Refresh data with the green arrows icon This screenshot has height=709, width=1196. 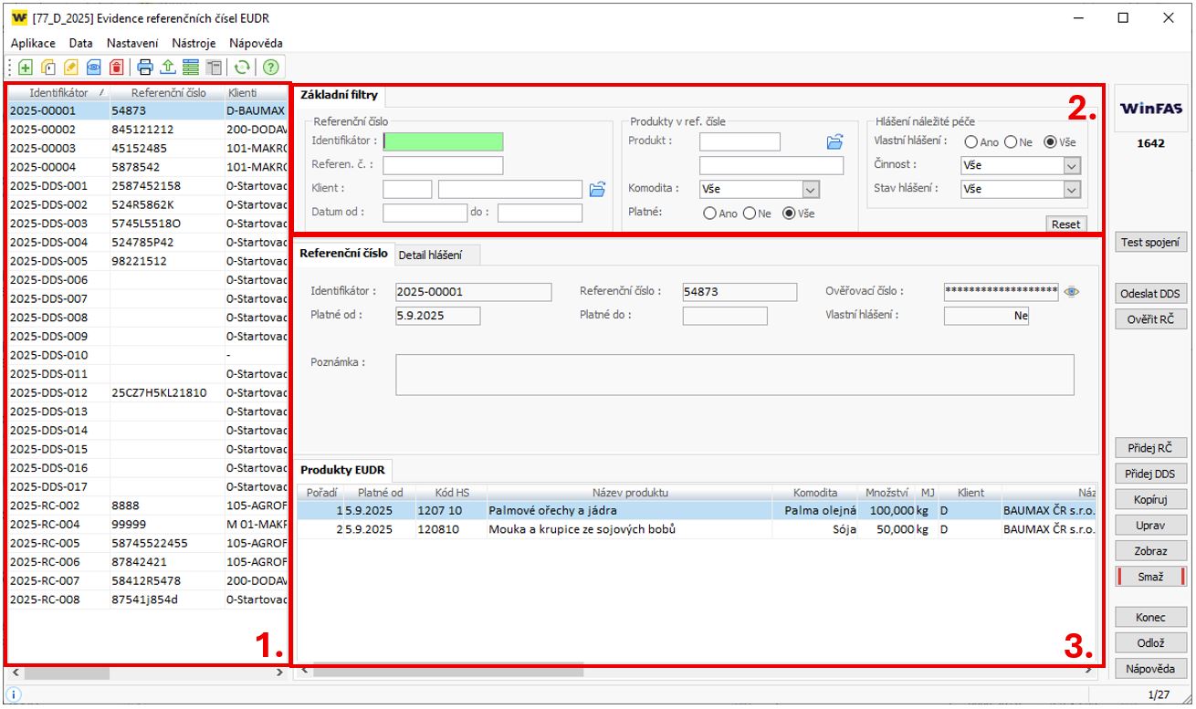242,67
